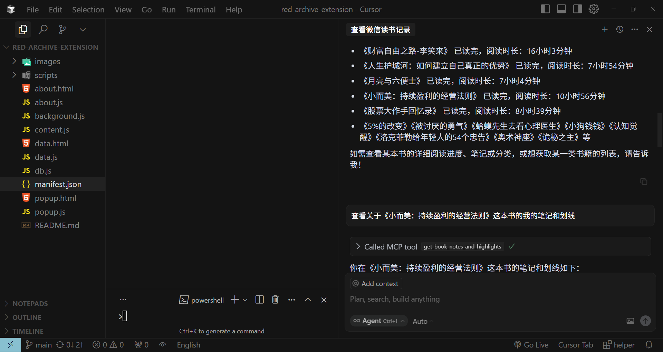Open the Selection menu

(88, 10)
